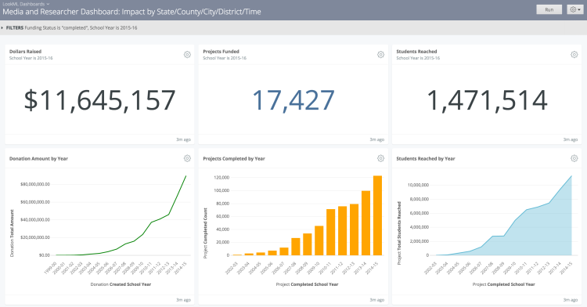Open gear menu for Students Reached by Year
This screenshot has width=587, height=307.
pos(574,158)
